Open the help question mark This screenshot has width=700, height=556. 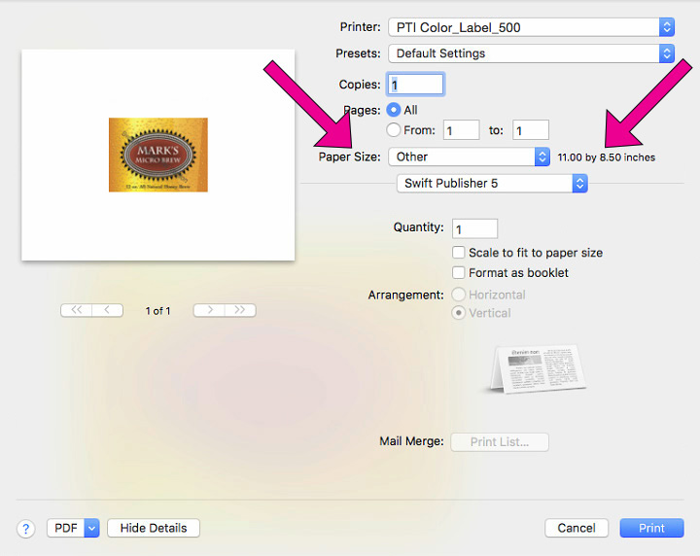point(26,529)
